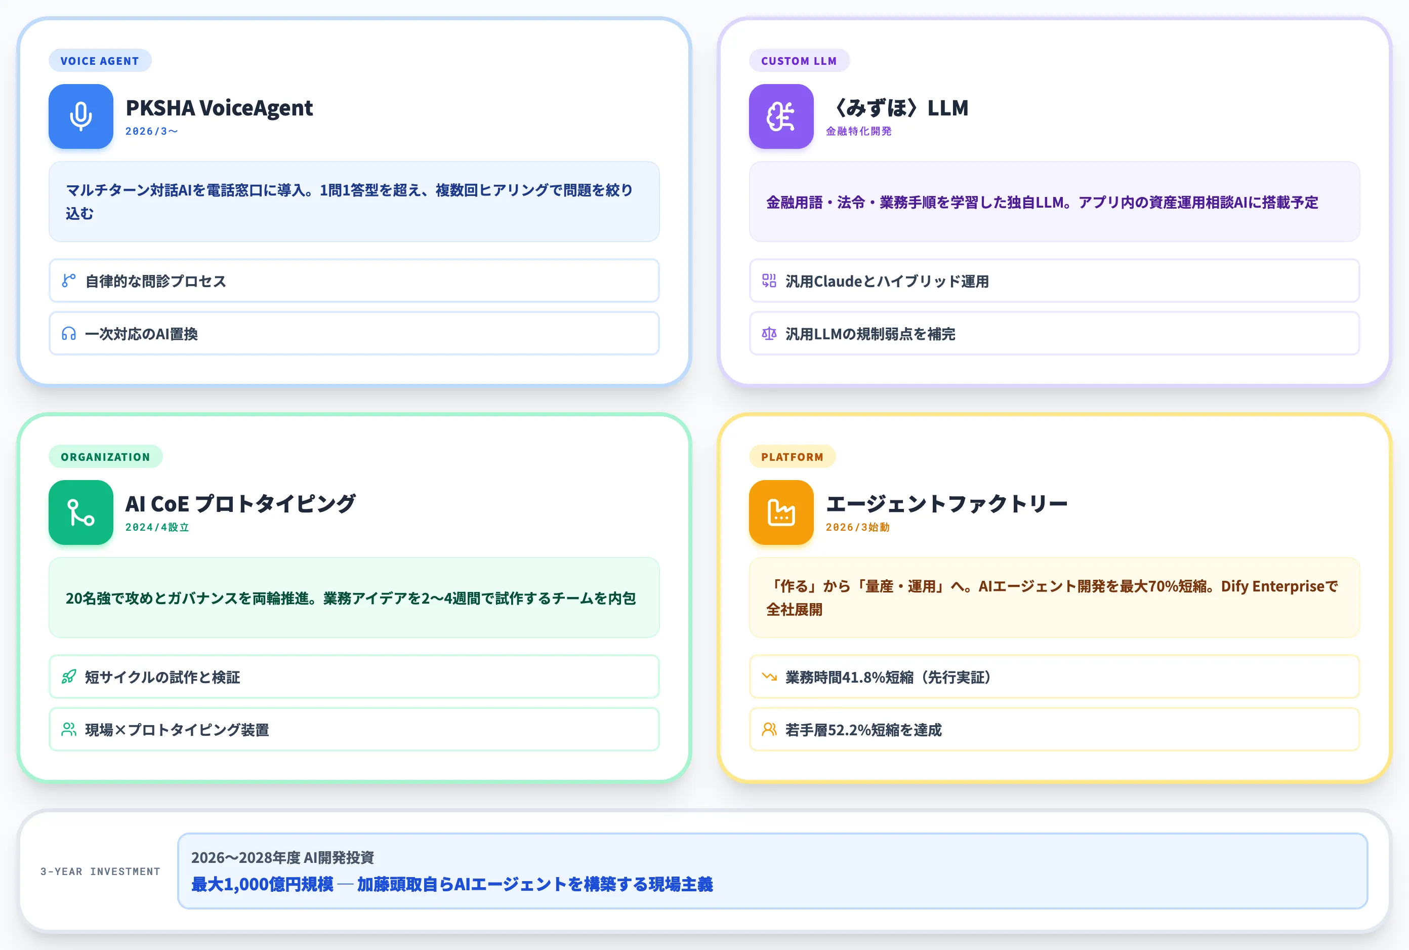Screen dimensions: 1409x950
Task: Click the headset icon beside 一次対応のAI置換
Action: (x=69, y=333)
